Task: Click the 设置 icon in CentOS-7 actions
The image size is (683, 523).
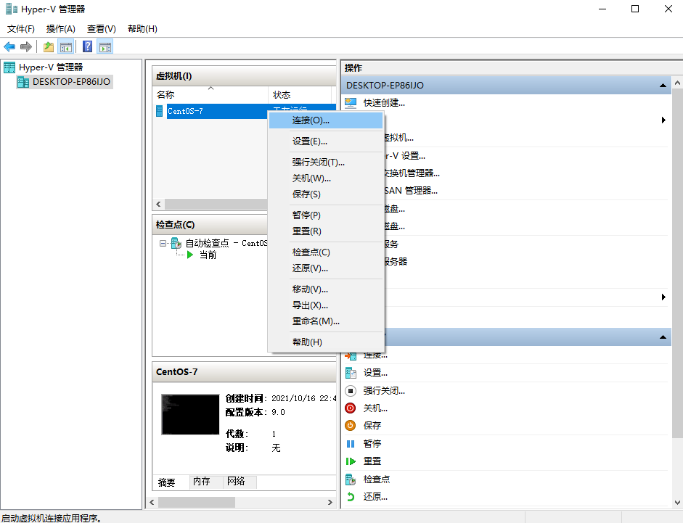Action: click(351, 373)
